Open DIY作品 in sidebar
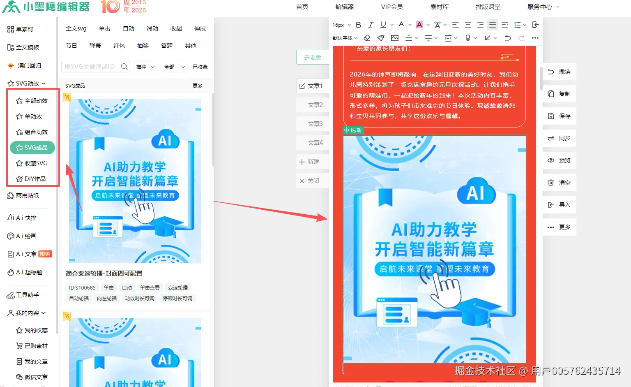Viewport: 631px width, 387px height. click(31, 179)
